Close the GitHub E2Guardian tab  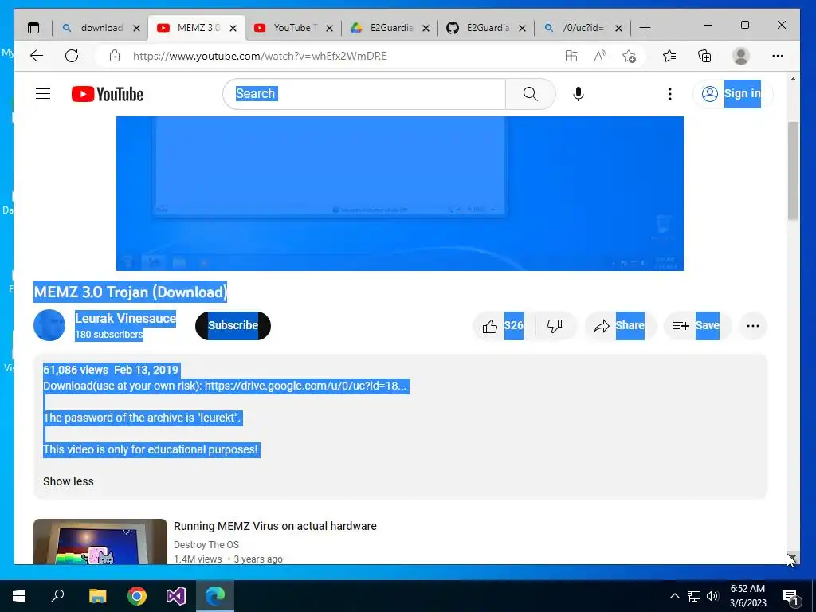tap(523, 28)
